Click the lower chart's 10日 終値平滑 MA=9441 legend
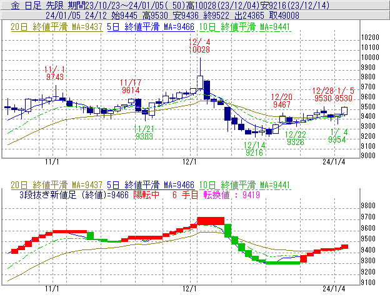The image size is (390, 297). tap(245, 185)
